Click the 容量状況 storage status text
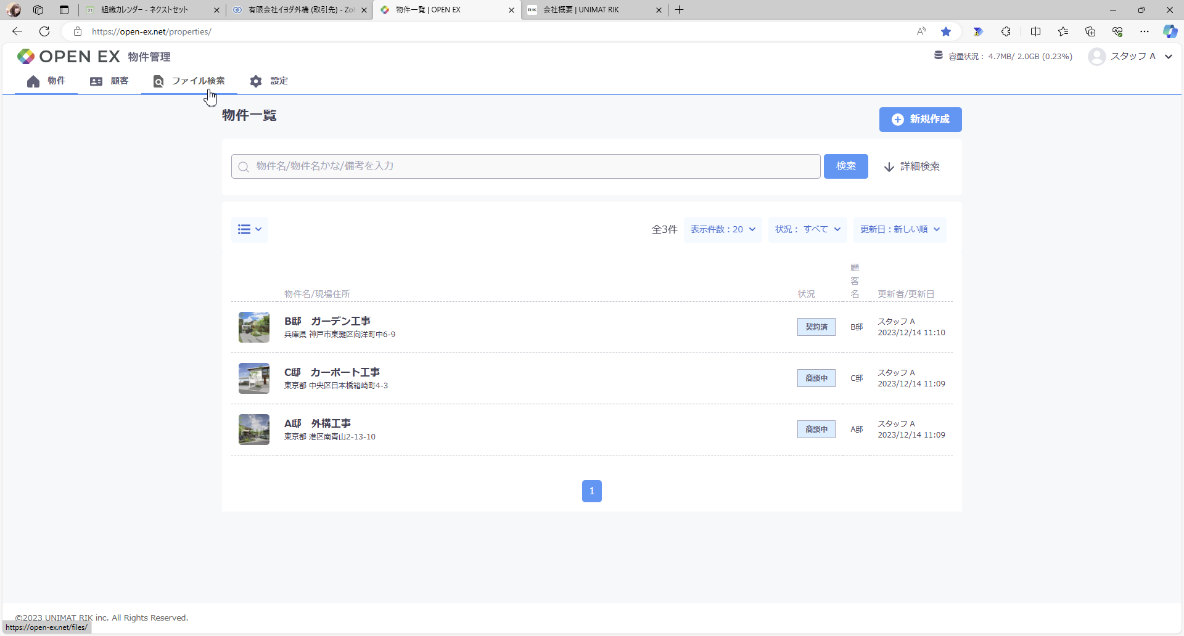Image resolution: width=1184 pixels, height=636 pixels. pos(1010,57)
